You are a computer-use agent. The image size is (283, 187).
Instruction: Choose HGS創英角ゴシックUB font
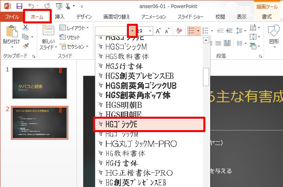pyautogui.click(x=149, y=86)
